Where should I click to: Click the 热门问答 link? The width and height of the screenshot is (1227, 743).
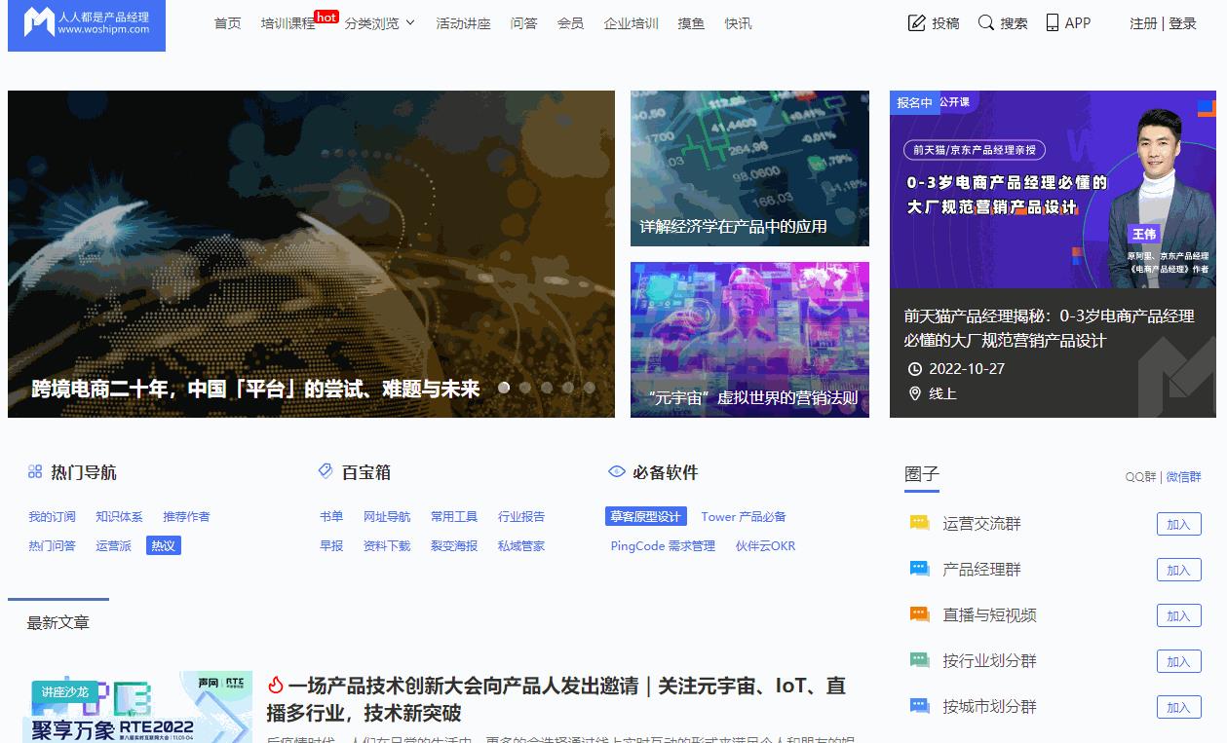click(52, 545)
